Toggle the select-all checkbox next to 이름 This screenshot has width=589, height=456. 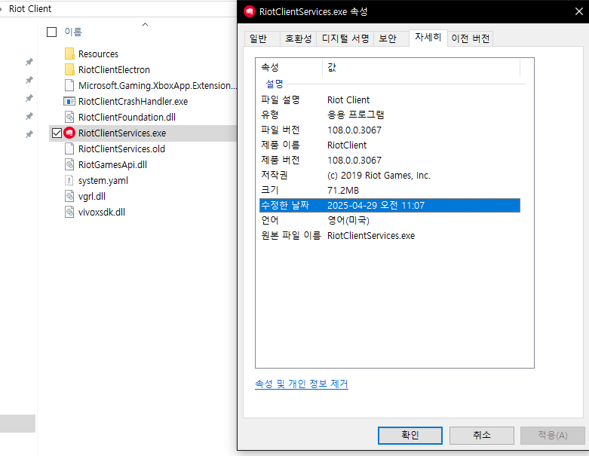coord(51,32)
